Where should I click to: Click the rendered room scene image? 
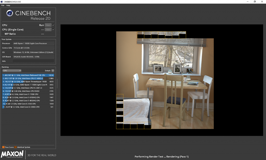pyautogui.click(x=165, y=80)
